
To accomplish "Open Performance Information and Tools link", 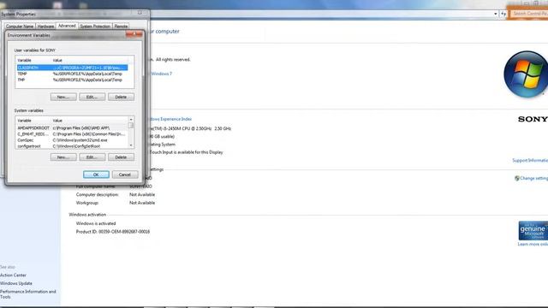I will pyautogui.click(x=28, y=294).
